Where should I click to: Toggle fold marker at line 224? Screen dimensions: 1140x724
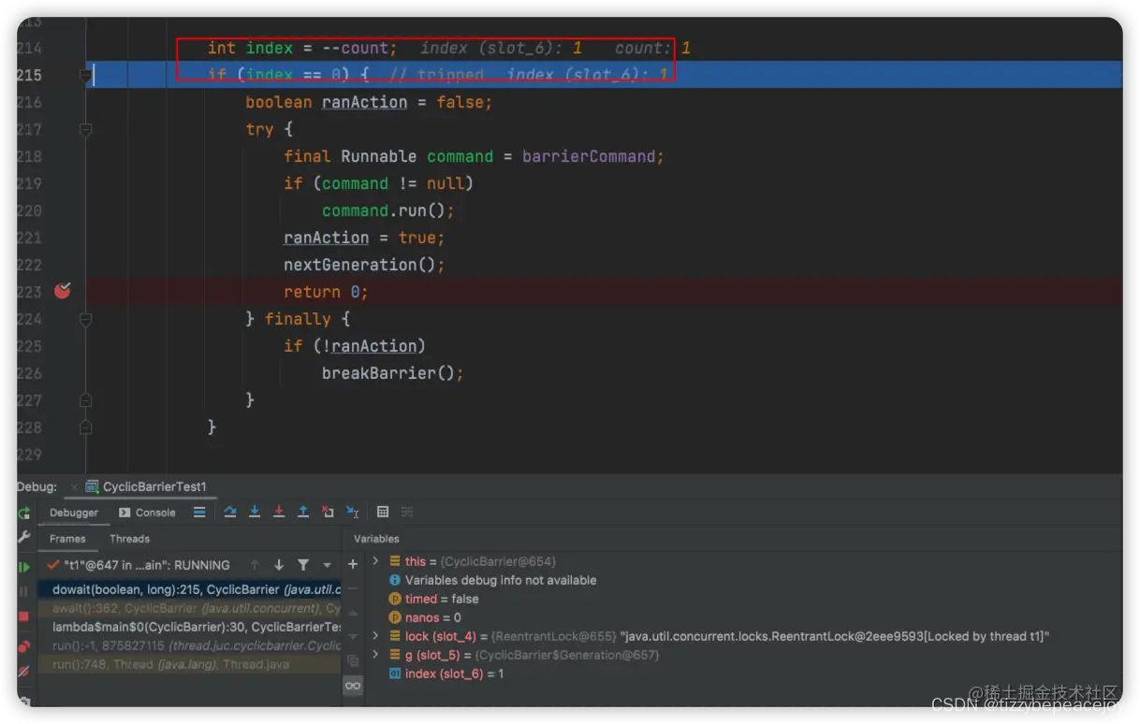coord(85,319)
